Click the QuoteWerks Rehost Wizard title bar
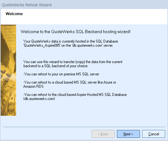168x141 pixels. (x=27, y=5)
